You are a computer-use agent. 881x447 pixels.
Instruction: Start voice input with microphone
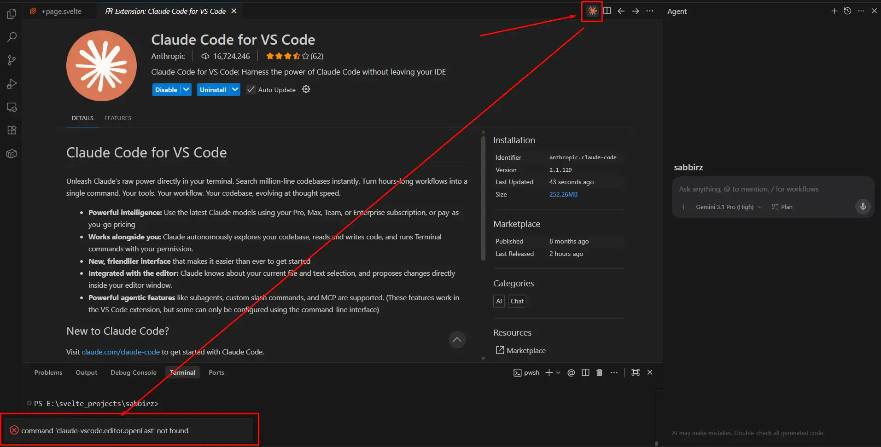click(863, 207)
